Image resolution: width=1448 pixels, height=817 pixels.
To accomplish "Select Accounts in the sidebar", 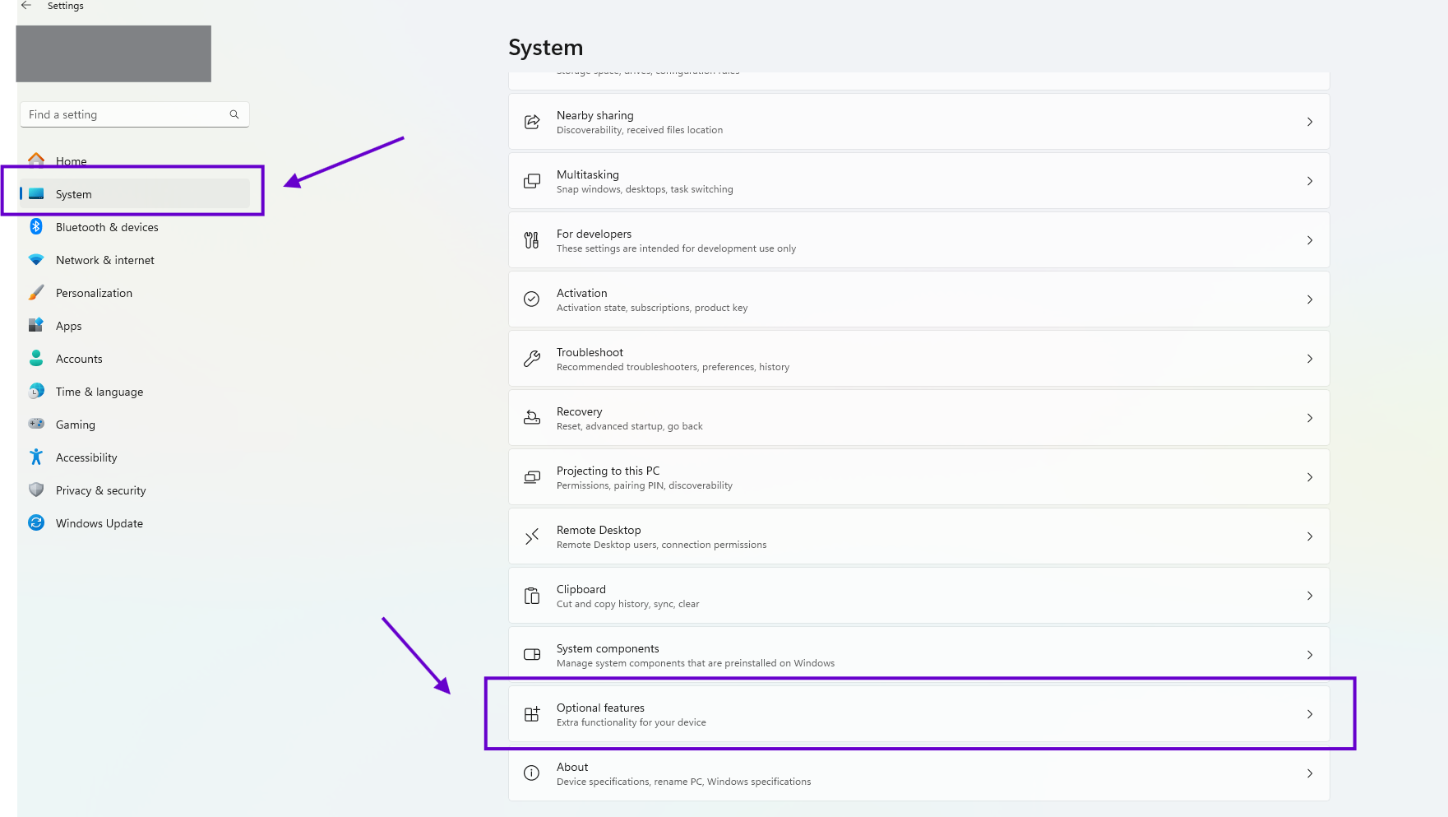I will coord(79,358).
